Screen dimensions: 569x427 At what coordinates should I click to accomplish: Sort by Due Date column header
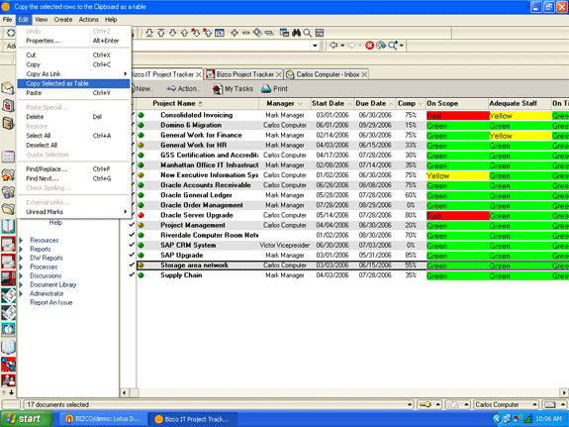click(x=374, y=104)
